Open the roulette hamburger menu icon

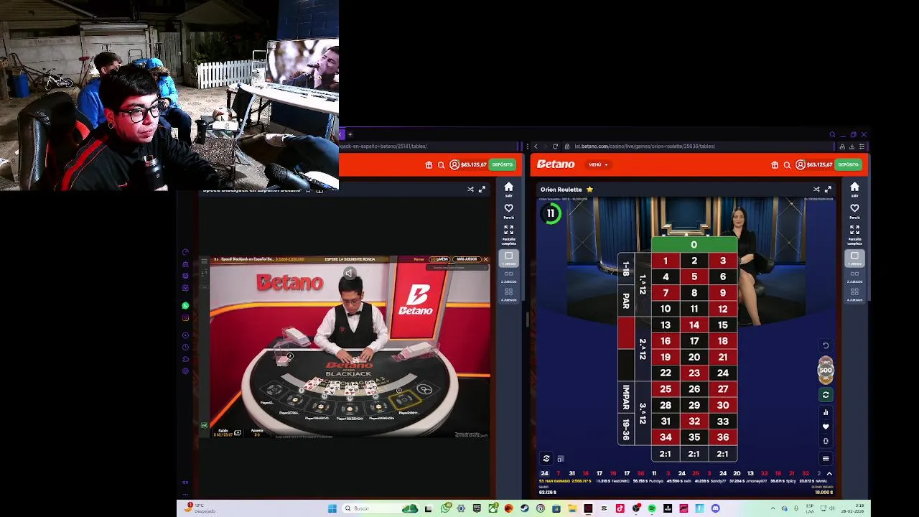click(826, 459)
